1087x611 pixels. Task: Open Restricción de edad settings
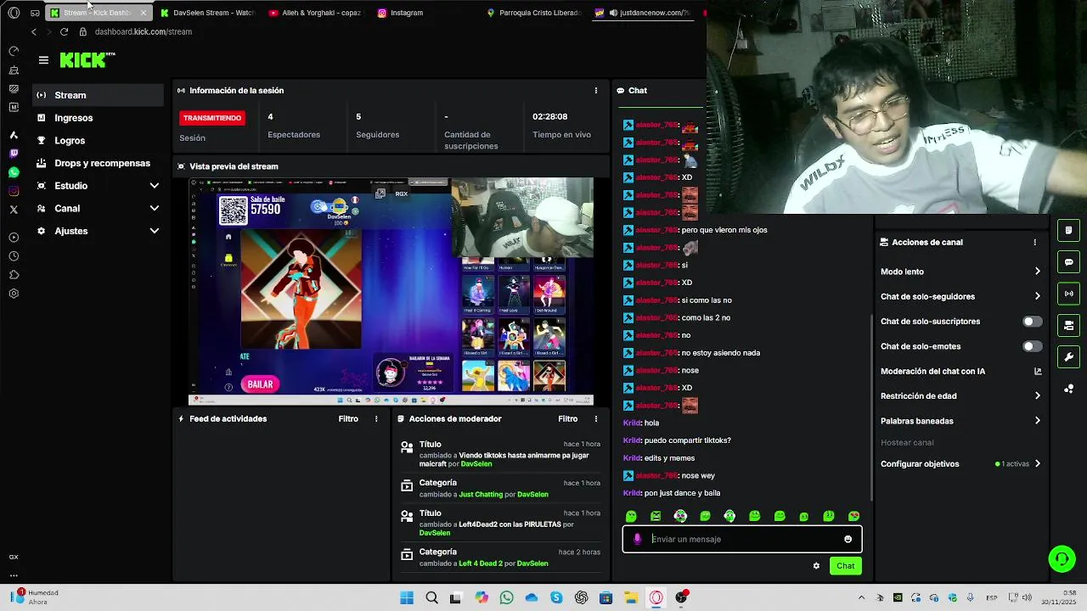(x=960, y=395)
